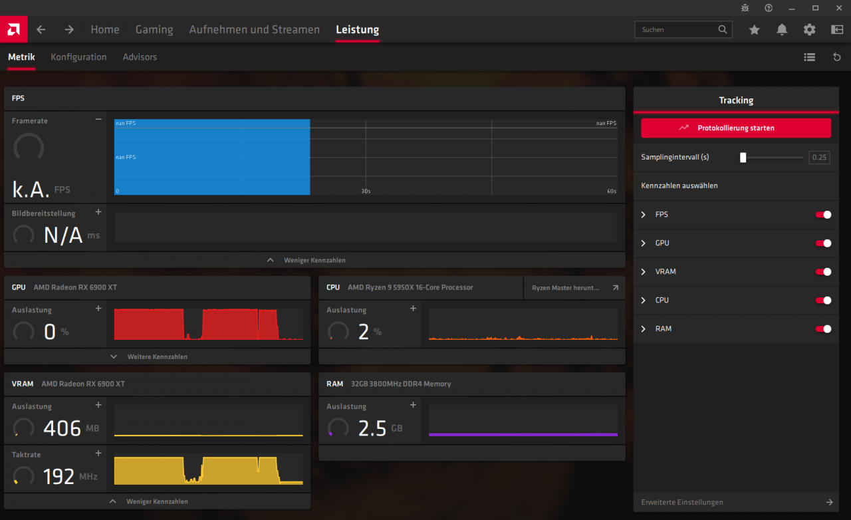The height and width of the screenshot is (520, 851).
Task: Open Erweiterte Einstellungen
Action: pos(736,503)
